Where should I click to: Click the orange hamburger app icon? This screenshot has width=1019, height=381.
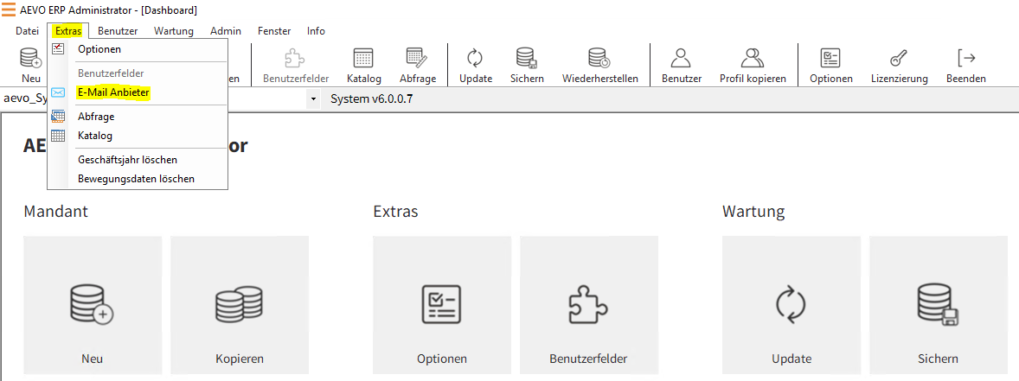tap(10, 10)
